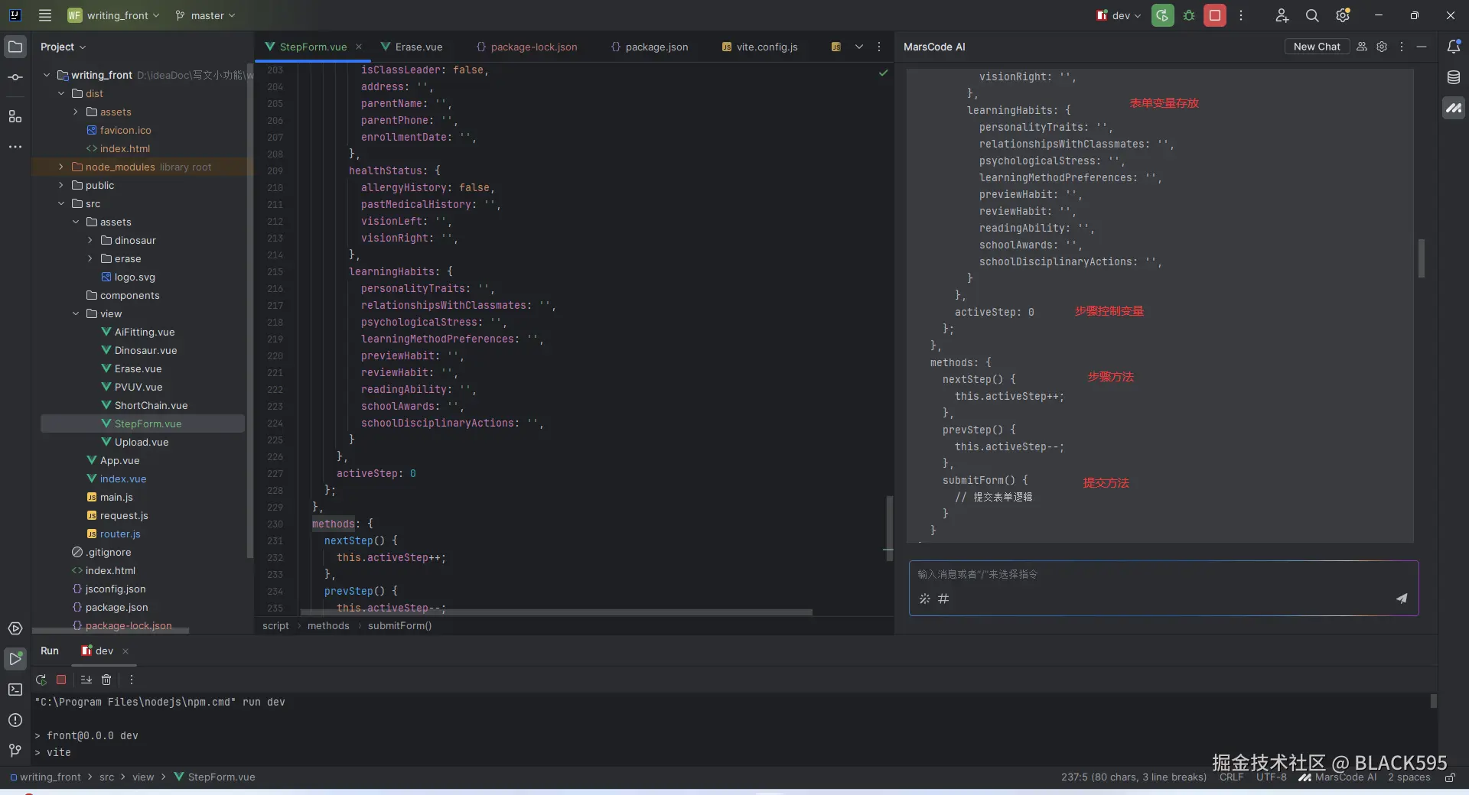Open the Database tool window
Screen dimensions: 1469x795
click(x=1454, y=77)
